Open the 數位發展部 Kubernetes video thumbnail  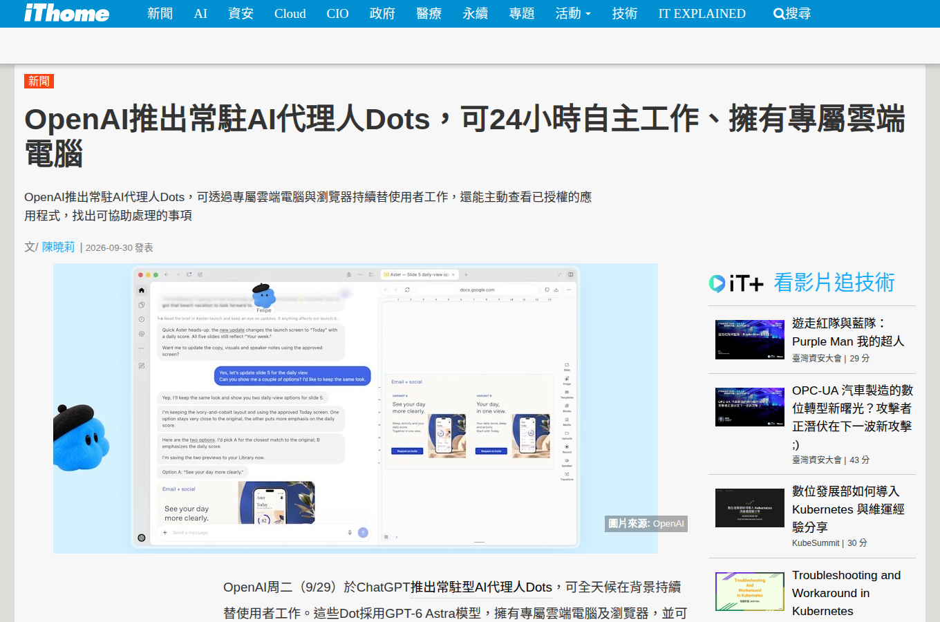pyautogui.click(x=750, y=508)
